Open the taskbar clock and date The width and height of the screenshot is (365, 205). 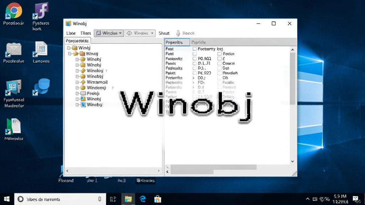340,199
